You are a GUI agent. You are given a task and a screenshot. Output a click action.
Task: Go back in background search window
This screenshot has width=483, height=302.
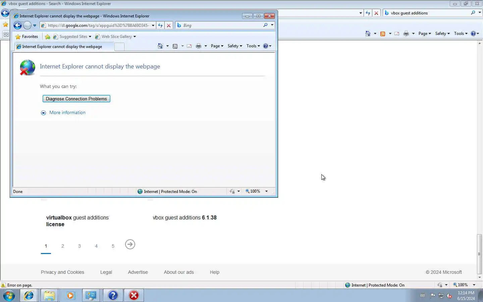pyautogui.click(x=5, y=13)
